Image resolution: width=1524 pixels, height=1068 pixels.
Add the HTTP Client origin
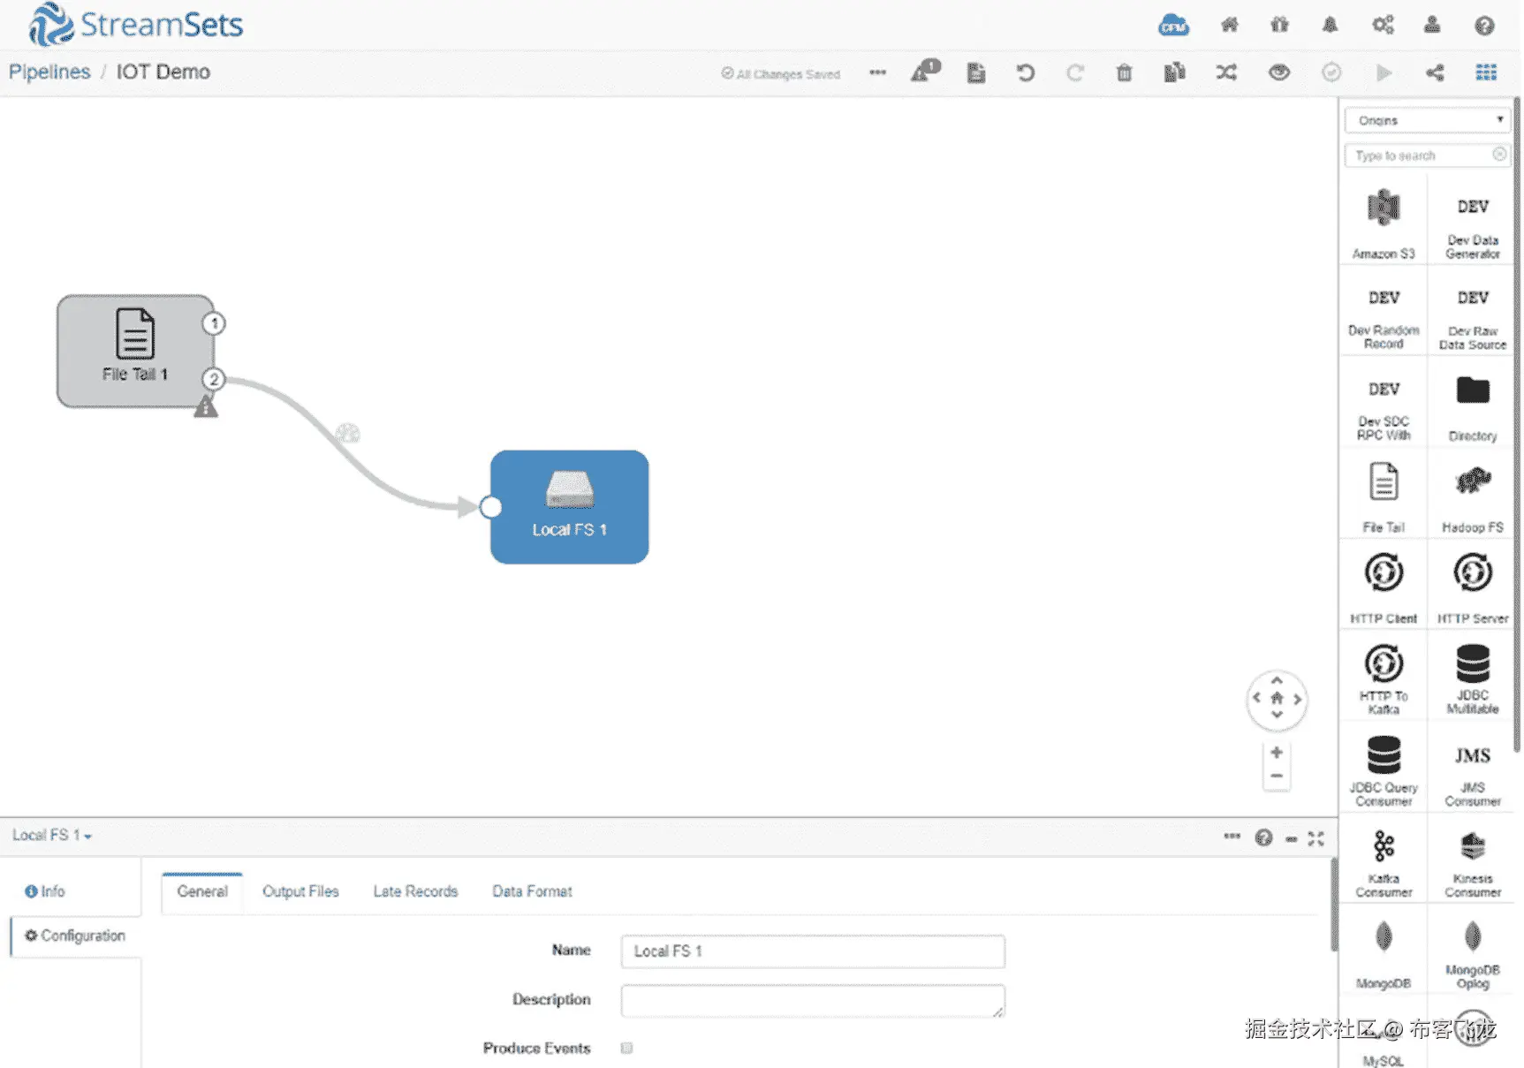coord(1384,588)
